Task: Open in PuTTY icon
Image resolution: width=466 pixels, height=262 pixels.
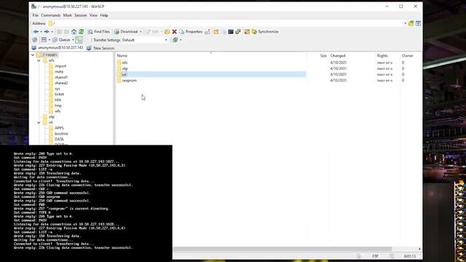Action: click(x=238, y=31)
